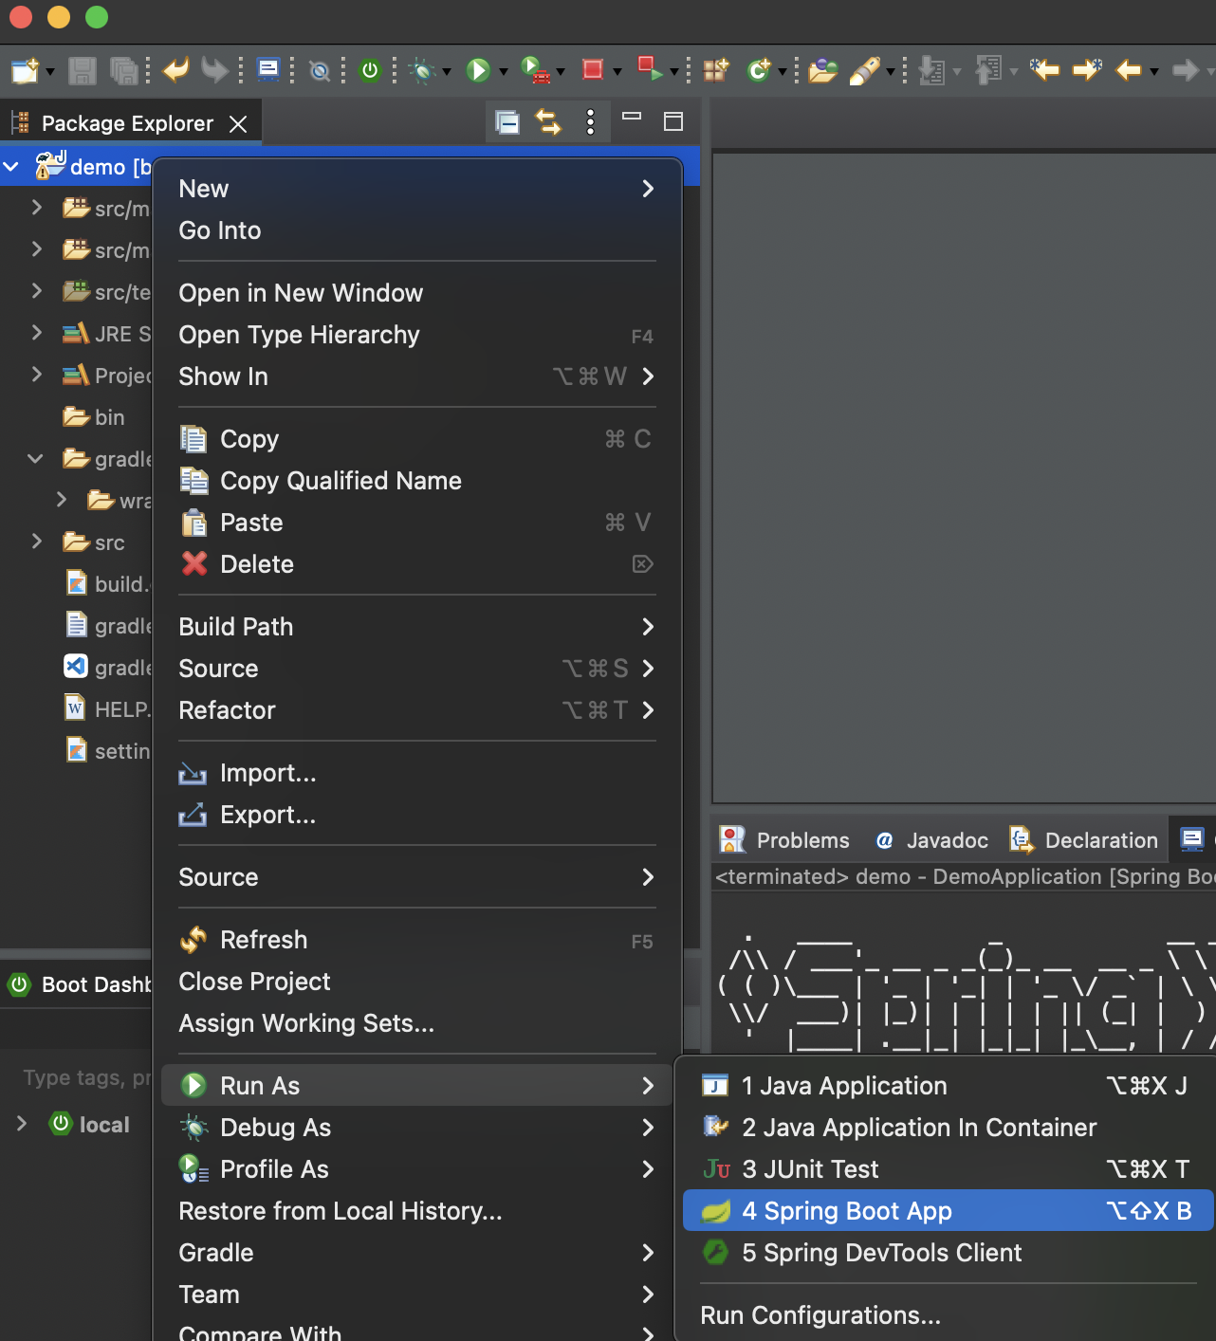Open the dropdown beside New wizard icon

(x=50, y=72)
